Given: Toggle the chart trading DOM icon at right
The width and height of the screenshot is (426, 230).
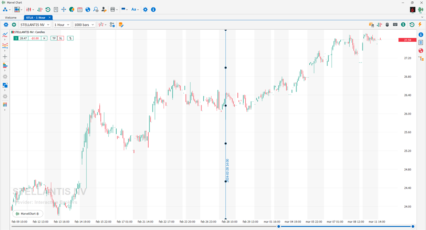Looking at the screenshot, I should click(379, 25).
